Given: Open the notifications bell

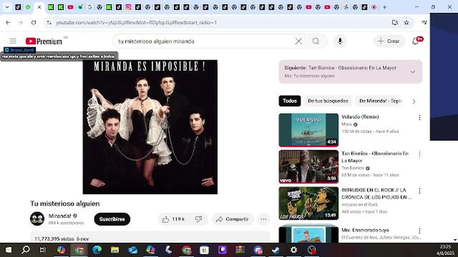Looking at the screenshot, I should point(416,41).
